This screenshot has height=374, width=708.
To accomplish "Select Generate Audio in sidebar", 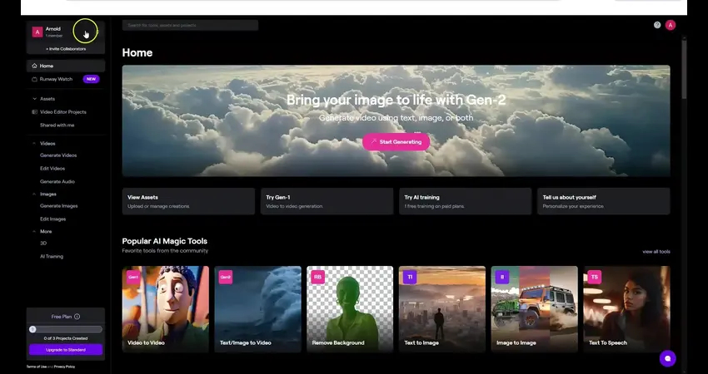I will [x=57, y=181].
